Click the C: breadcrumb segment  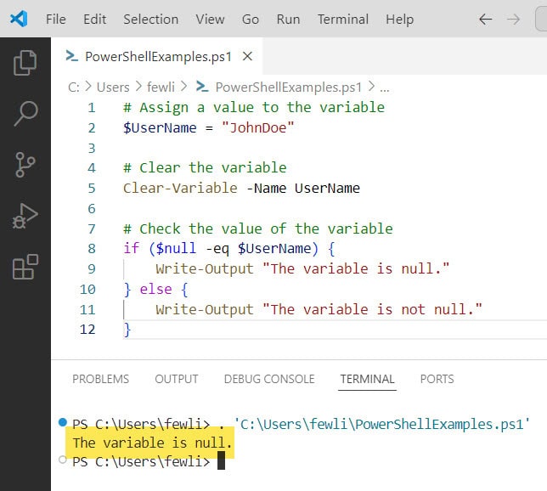[x=74, y=87]
